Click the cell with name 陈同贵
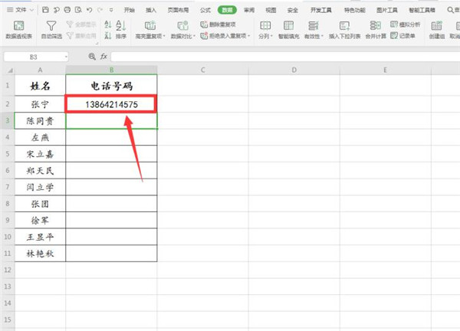Screen dimensions: 460x331 point(40,121)
